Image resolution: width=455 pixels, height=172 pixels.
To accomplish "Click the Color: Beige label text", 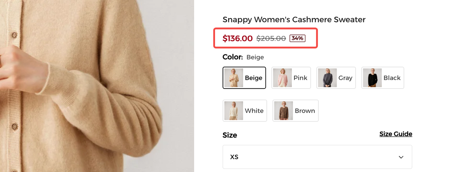I will 243,57.
